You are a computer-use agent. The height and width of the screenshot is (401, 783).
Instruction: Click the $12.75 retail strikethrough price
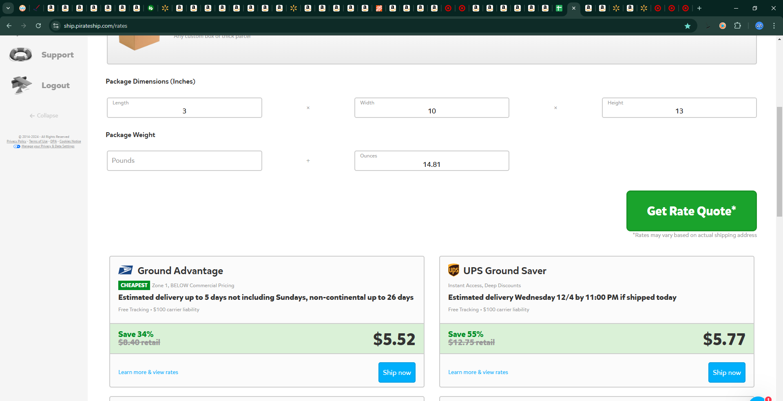click(471, 343)
